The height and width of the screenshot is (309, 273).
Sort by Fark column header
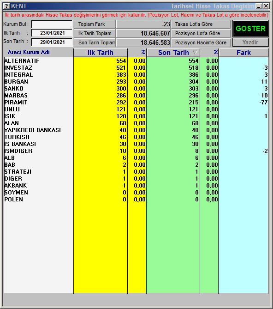243,53
